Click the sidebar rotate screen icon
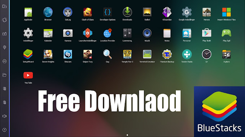The image size is (245, 137). 4,20
